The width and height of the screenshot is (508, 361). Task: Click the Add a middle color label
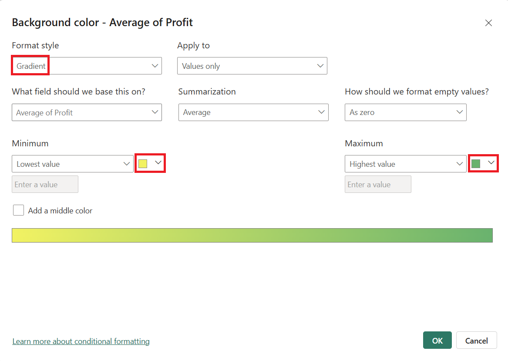click(x=61, y=211)
